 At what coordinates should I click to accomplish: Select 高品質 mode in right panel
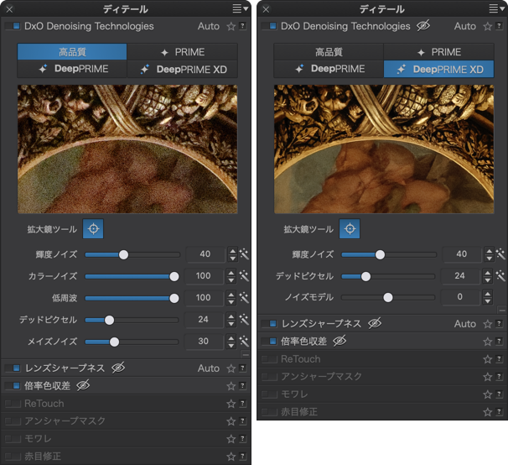click(329, 52)
